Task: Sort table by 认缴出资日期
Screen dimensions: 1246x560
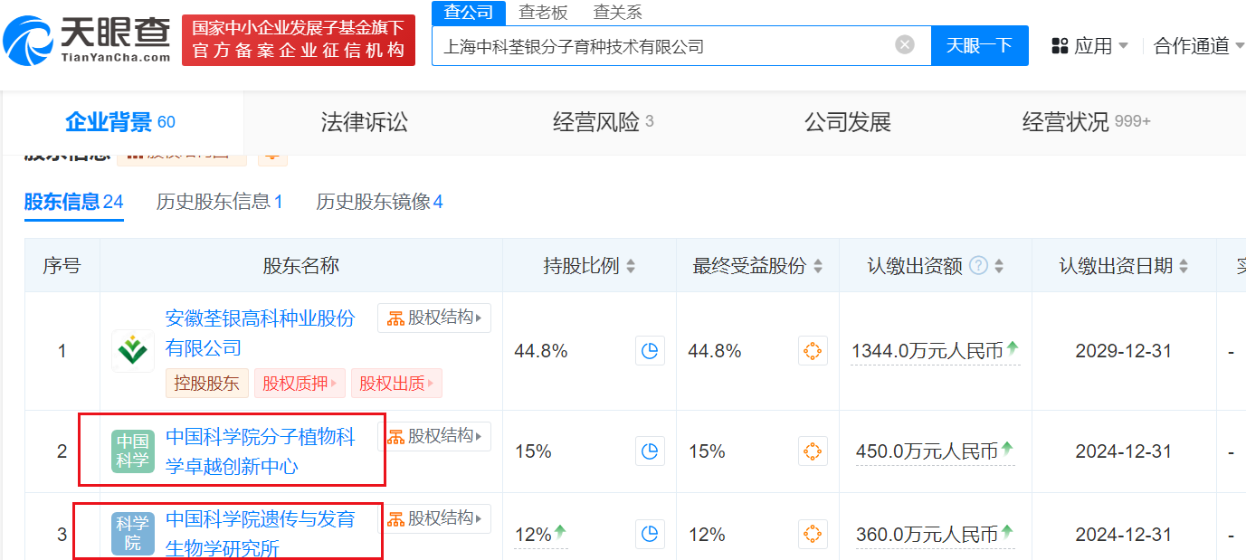Action: click(x=1184, y=266)
